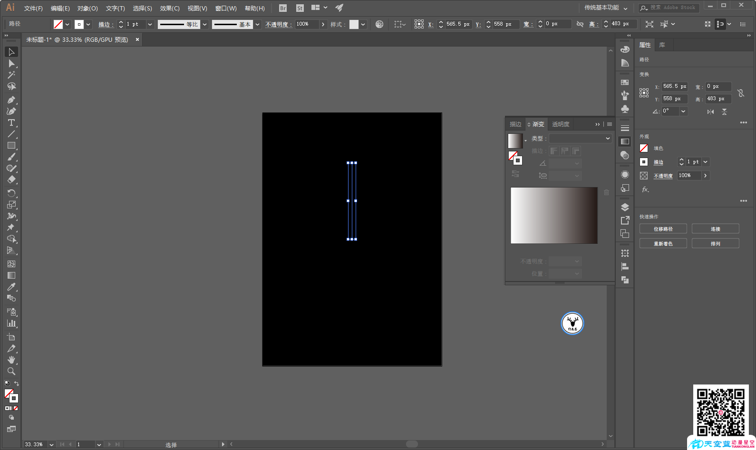Select the Rectangle tool

[11, 146]
